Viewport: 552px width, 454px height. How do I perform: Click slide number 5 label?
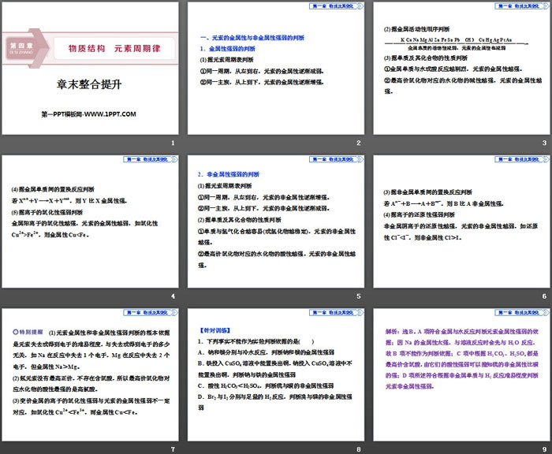(358, 296)
